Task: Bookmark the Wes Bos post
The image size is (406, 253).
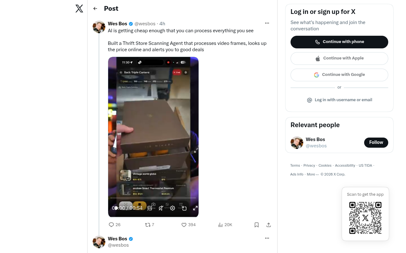Action: [257, 225]
